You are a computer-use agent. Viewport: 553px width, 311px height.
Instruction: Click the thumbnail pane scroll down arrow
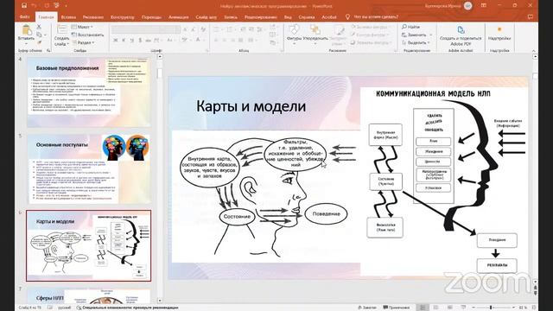point(159,301)
